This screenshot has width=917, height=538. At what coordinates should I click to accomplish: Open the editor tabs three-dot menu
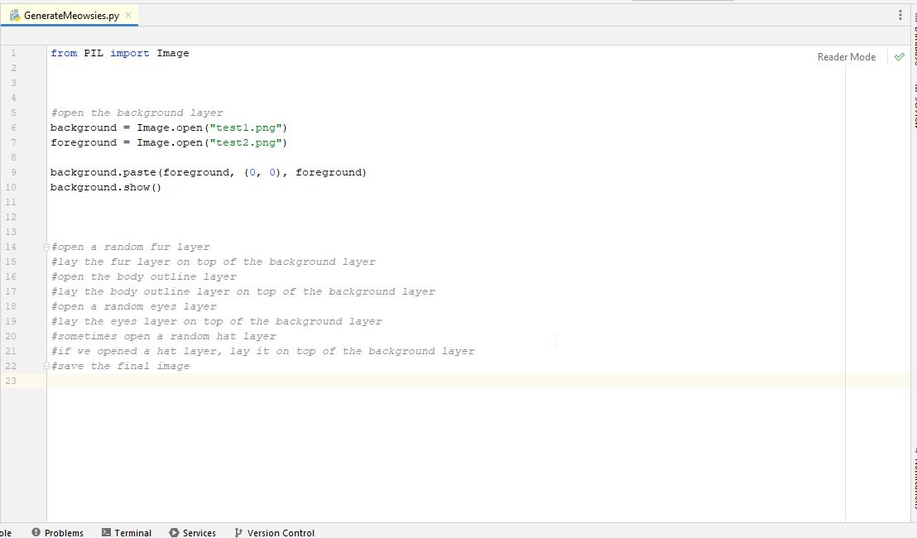[900, 15]
